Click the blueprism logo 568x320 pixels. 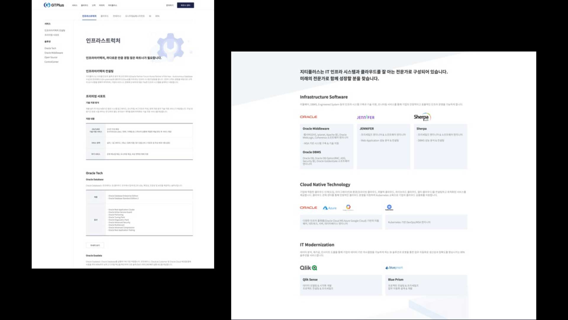point(394,268)
